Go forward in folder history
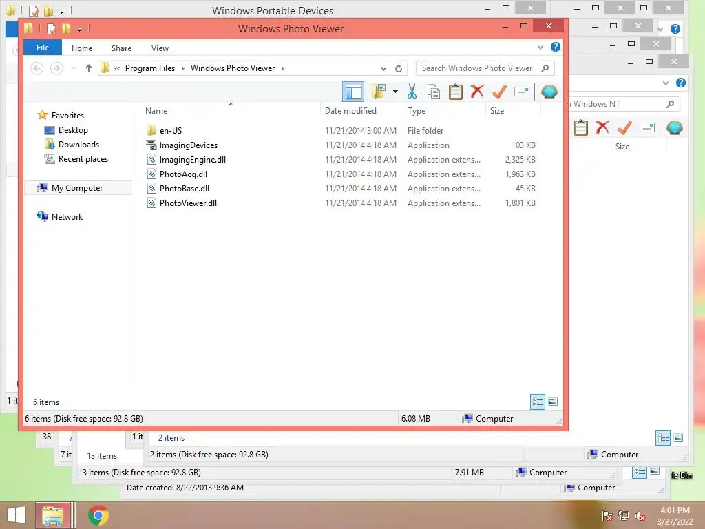The width and height of the screenshot is (705, 529). pyautogui.click(x=56, y=68)
